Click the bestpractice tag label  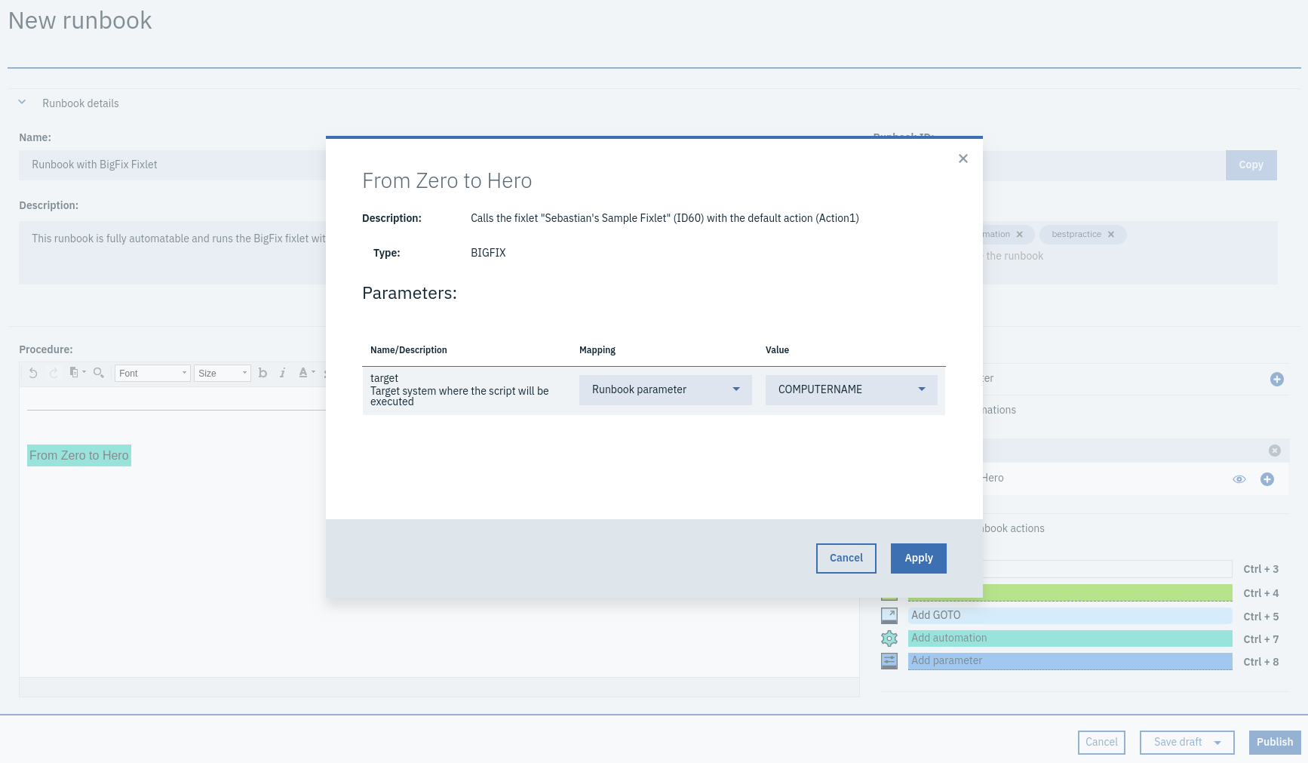pyautogui.click(x=1076, y=235)
